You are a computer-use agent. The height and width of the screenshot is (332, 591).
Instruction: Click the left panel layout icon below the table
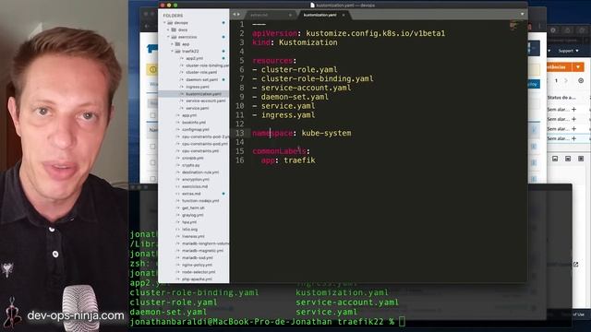click(555, 159)
